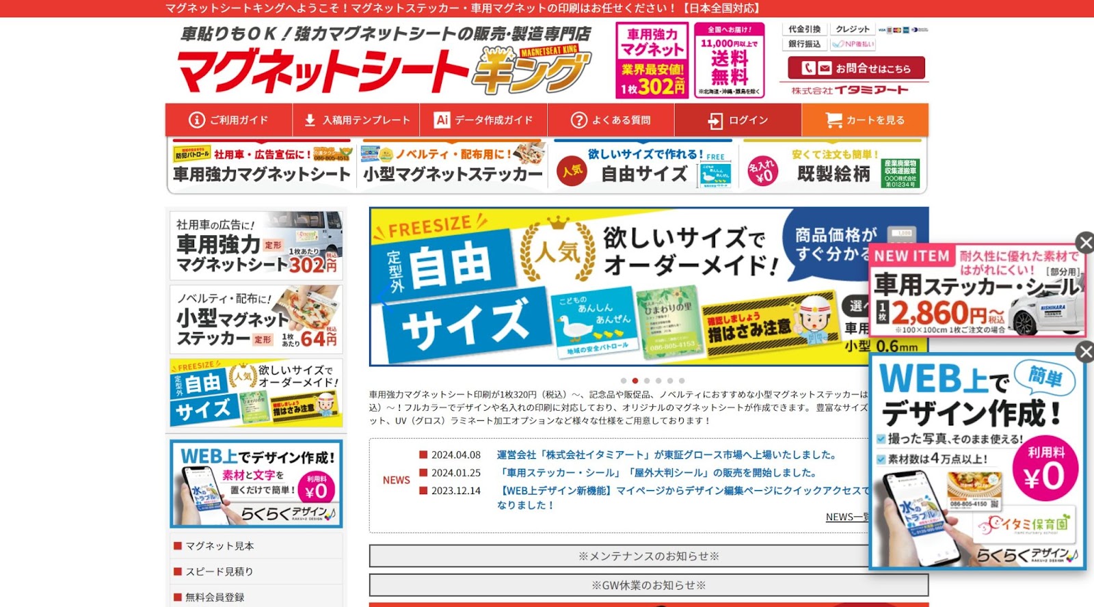Click the phone icon in contact button
Screen dimensions: 1094x607
pyautogui.click(x=809, y=68)
